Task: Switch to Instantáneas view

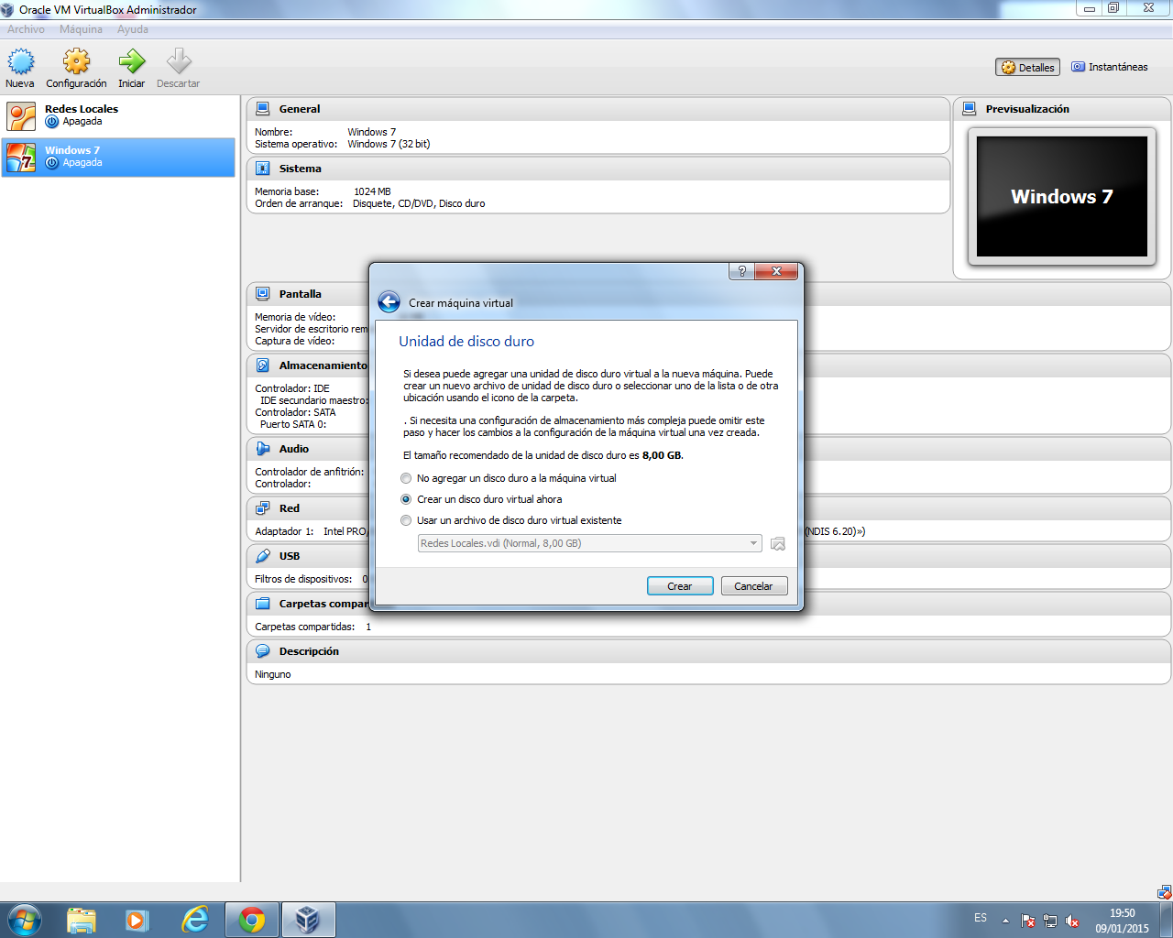Action: pyautogui.click(x=1110, y=67)
